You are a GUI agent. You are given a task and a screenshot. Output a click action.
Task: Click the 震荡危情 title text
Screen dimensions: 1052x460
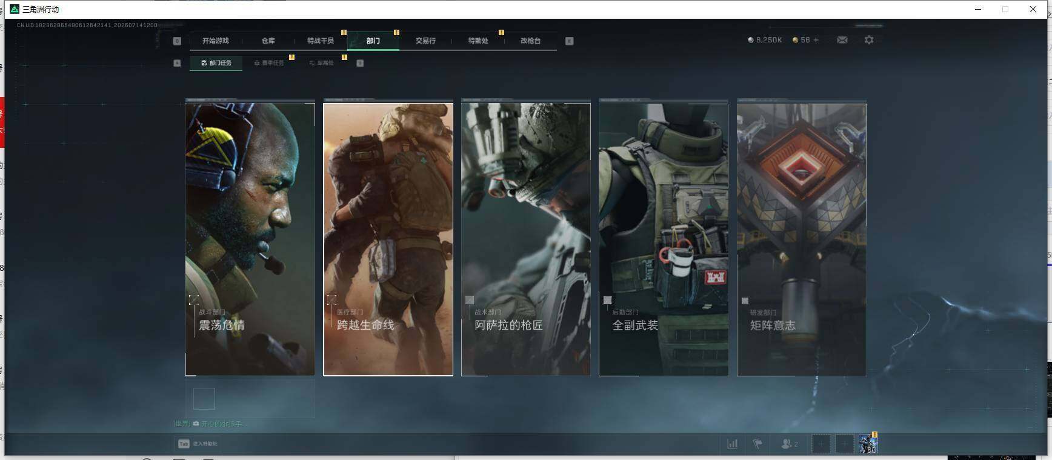click(222, 325)
